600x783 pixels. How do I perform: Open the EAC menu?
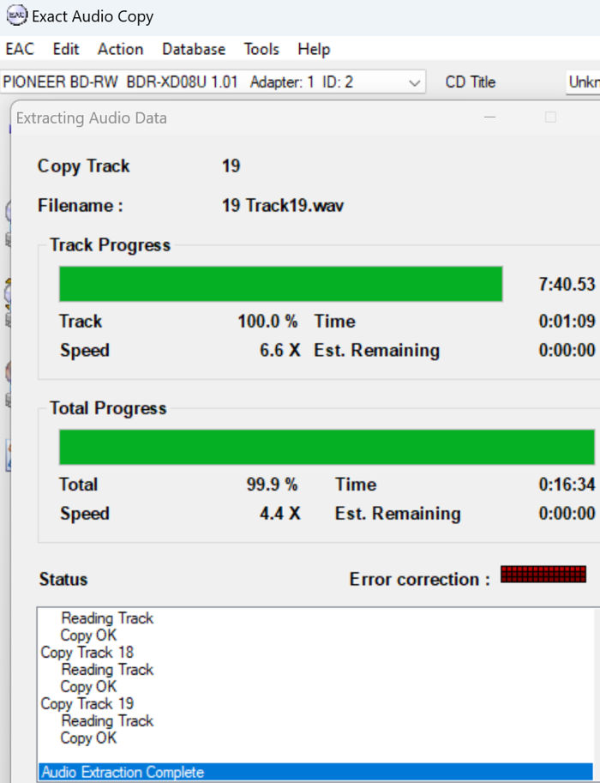coord(20,49)
